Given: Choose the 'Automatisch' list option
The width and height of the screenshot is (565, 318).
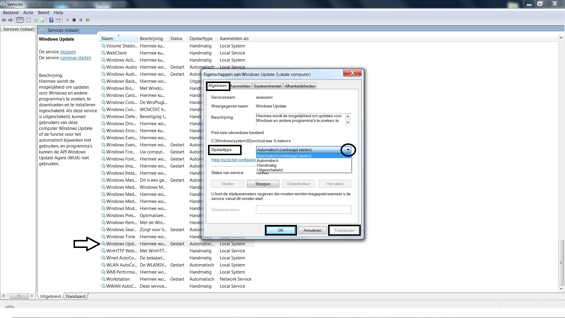Looking at the screenshot, I should click(304, 161).
